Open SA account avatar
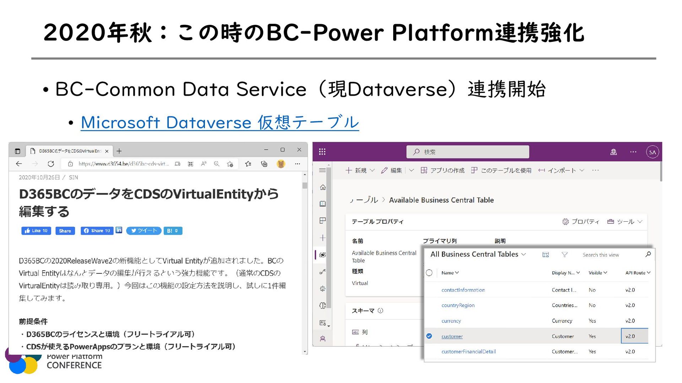Viewport: 682px width, 383px height. pyautogui.click(x=653, y=152)
